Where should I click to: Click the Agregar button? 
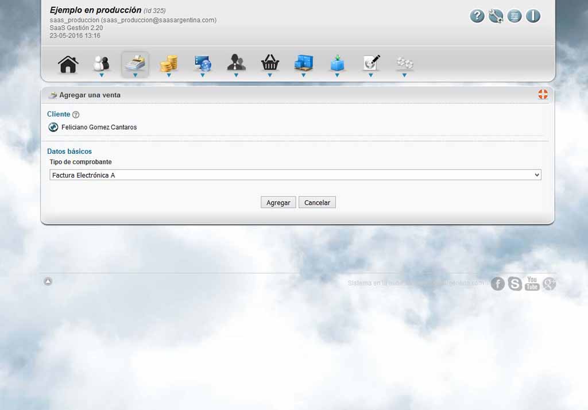point(278,203)
